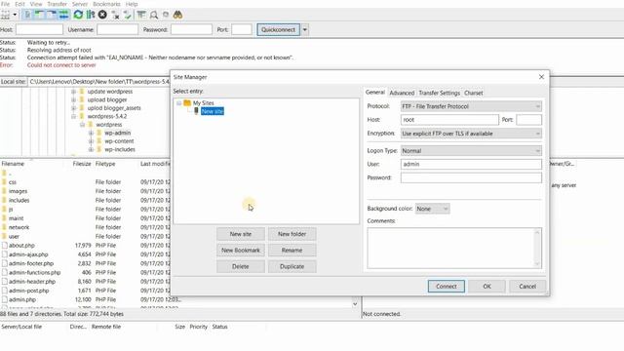This screenshot has height=351, width=624.
Task: Click the Site Manager Port field
Action: point(528,120)
